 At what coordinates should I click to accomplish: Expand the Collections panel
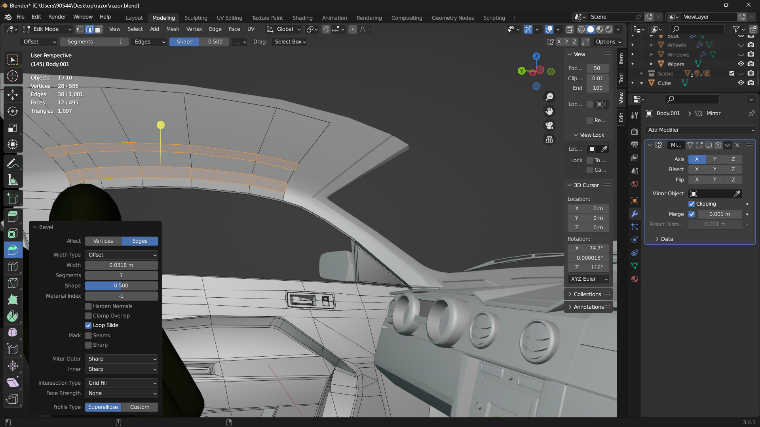(x=587, y=294)
